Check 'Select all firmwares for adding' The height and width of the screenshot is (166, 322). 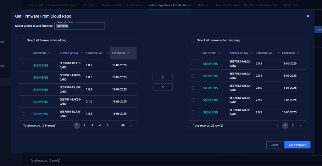pyautogui.click(x=23, y=40)
